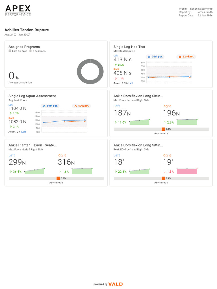Click the green sparkline beside 36.5%
This screenshot has height=289, width=217.
[34, 171]
